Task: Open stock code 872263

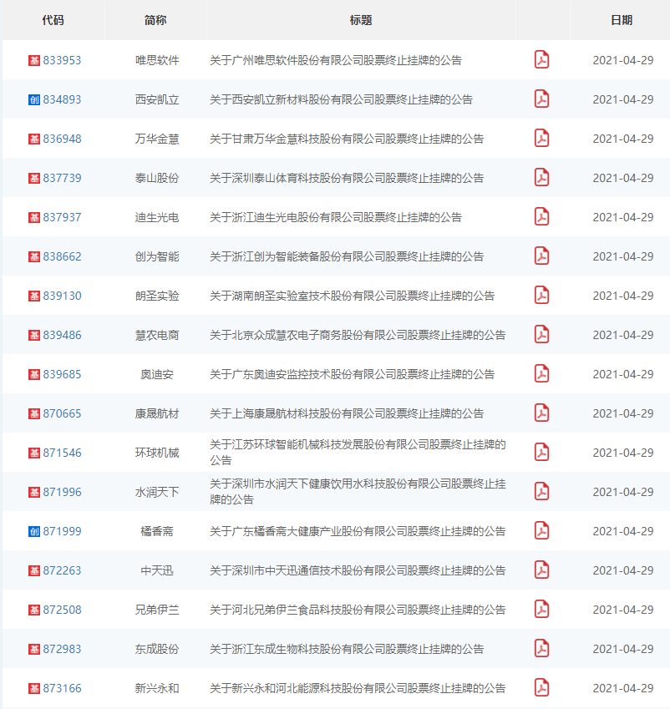Action: [x=62, y=570]
